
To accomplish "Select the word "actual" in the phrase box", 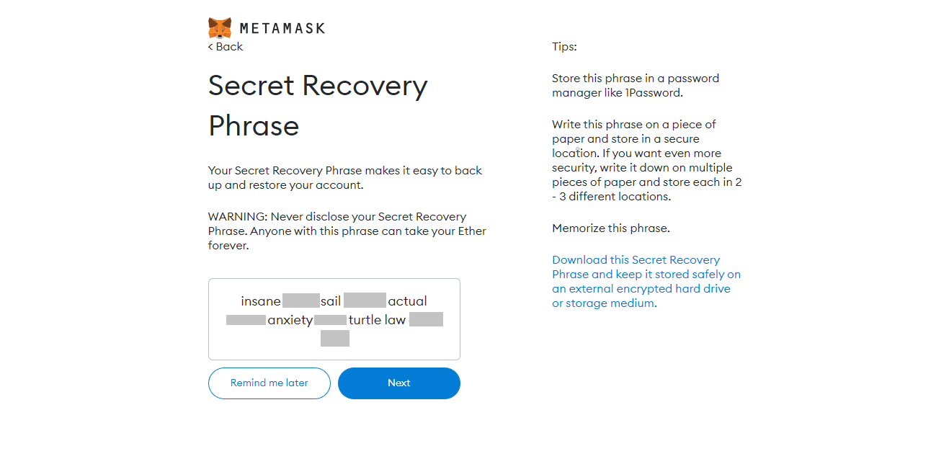I will (407, 301).
